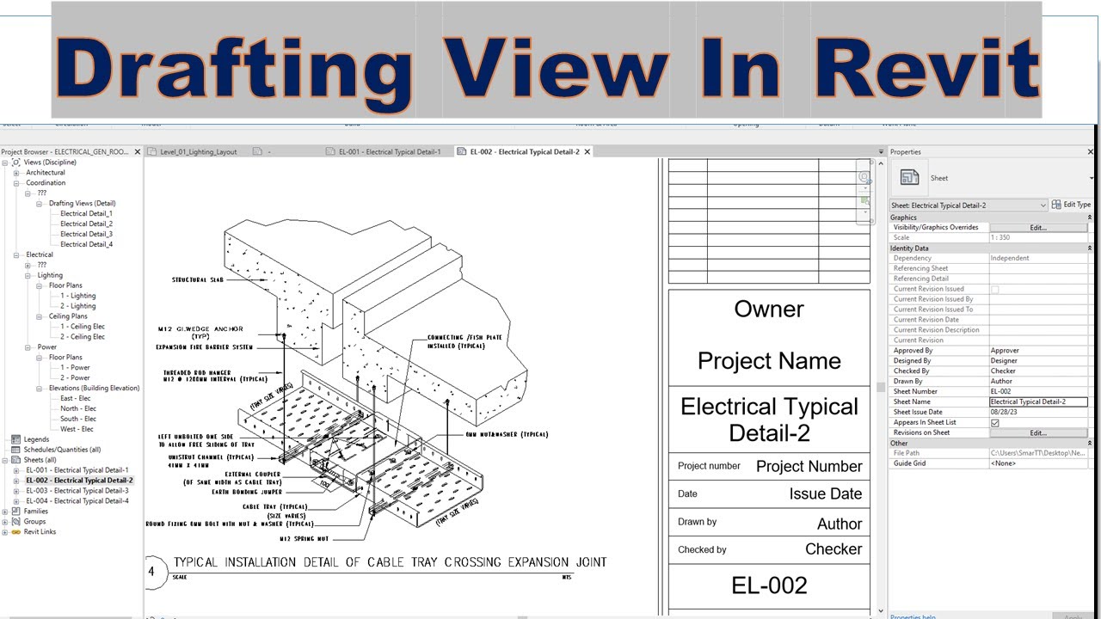Expand the Groups node

point(5,522)
